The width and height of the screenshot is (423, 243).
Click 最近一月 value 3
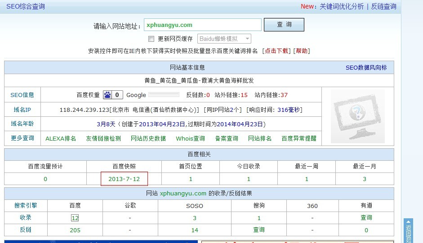click(365, 179)
